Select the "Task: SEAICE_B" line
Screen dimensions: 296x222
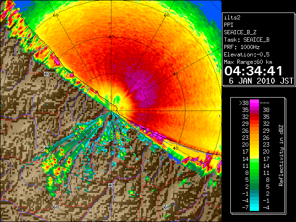(x=247, y=40)
